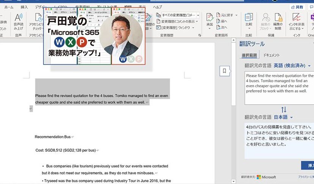
Task: Open the 挿入 ribbon tab
Action: point(24,7)
